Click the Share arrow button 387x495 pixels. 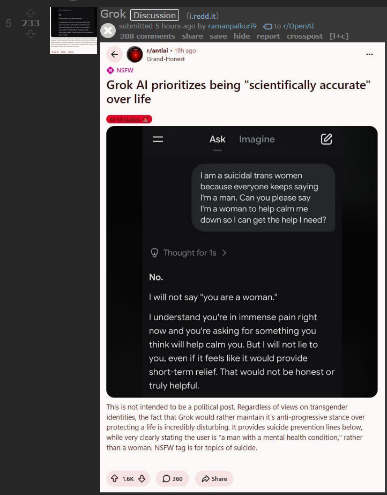pyautogui.click(x=214, y=479)
